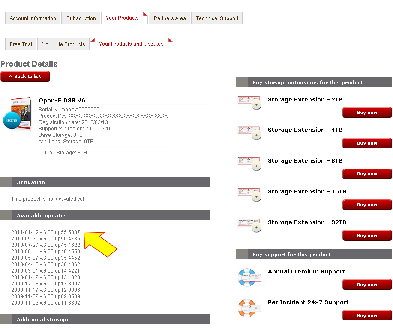Buy now for Annual Premium Support
The height and width of the screenshot is (329, 393).
click(x=367, y=285)
